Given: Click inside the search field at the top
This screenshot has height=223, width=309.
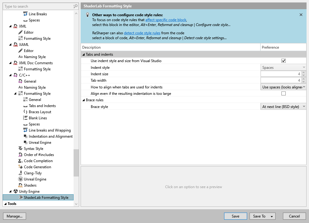Looking at the screenshot, I should [x=37, y=6].
